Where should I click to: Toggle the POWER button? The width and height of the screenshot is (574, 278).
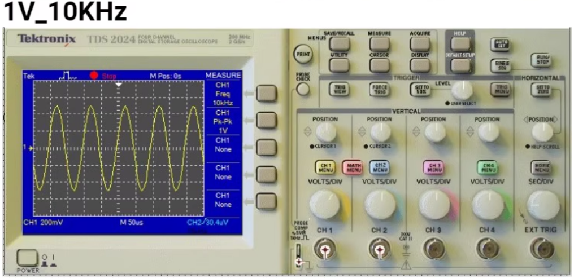[27, 258]
